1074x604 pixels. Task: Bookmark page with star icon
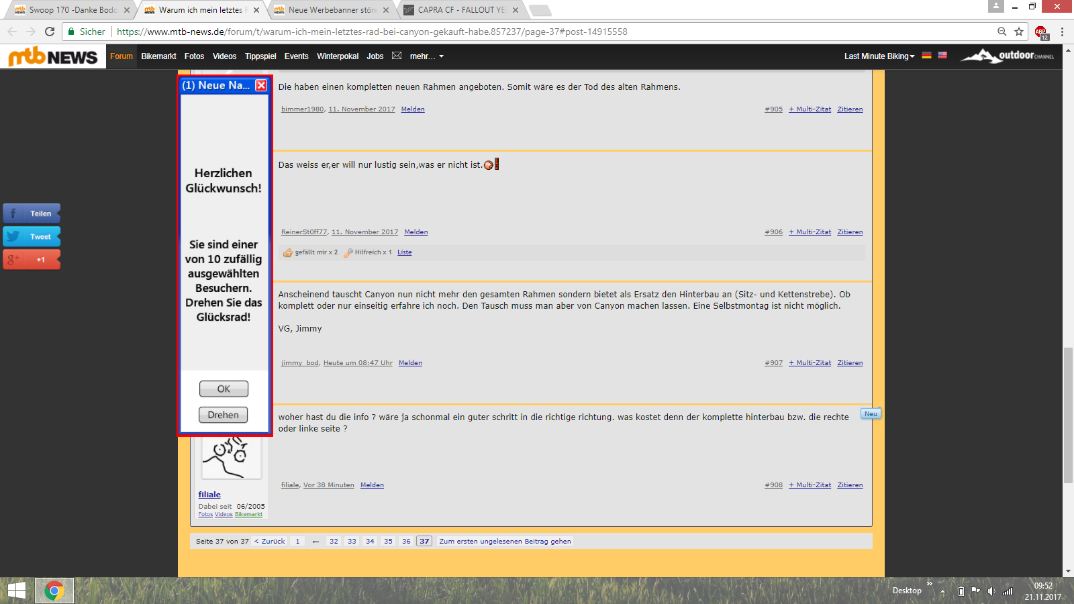click(1019, 32)
